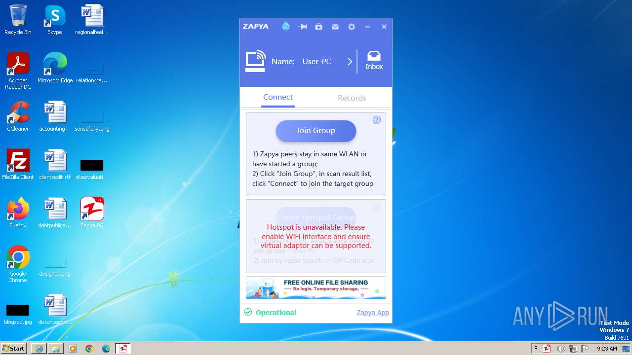632x355 pixels.
Task: Open designat.png desktop file
Action: [55, 266]
